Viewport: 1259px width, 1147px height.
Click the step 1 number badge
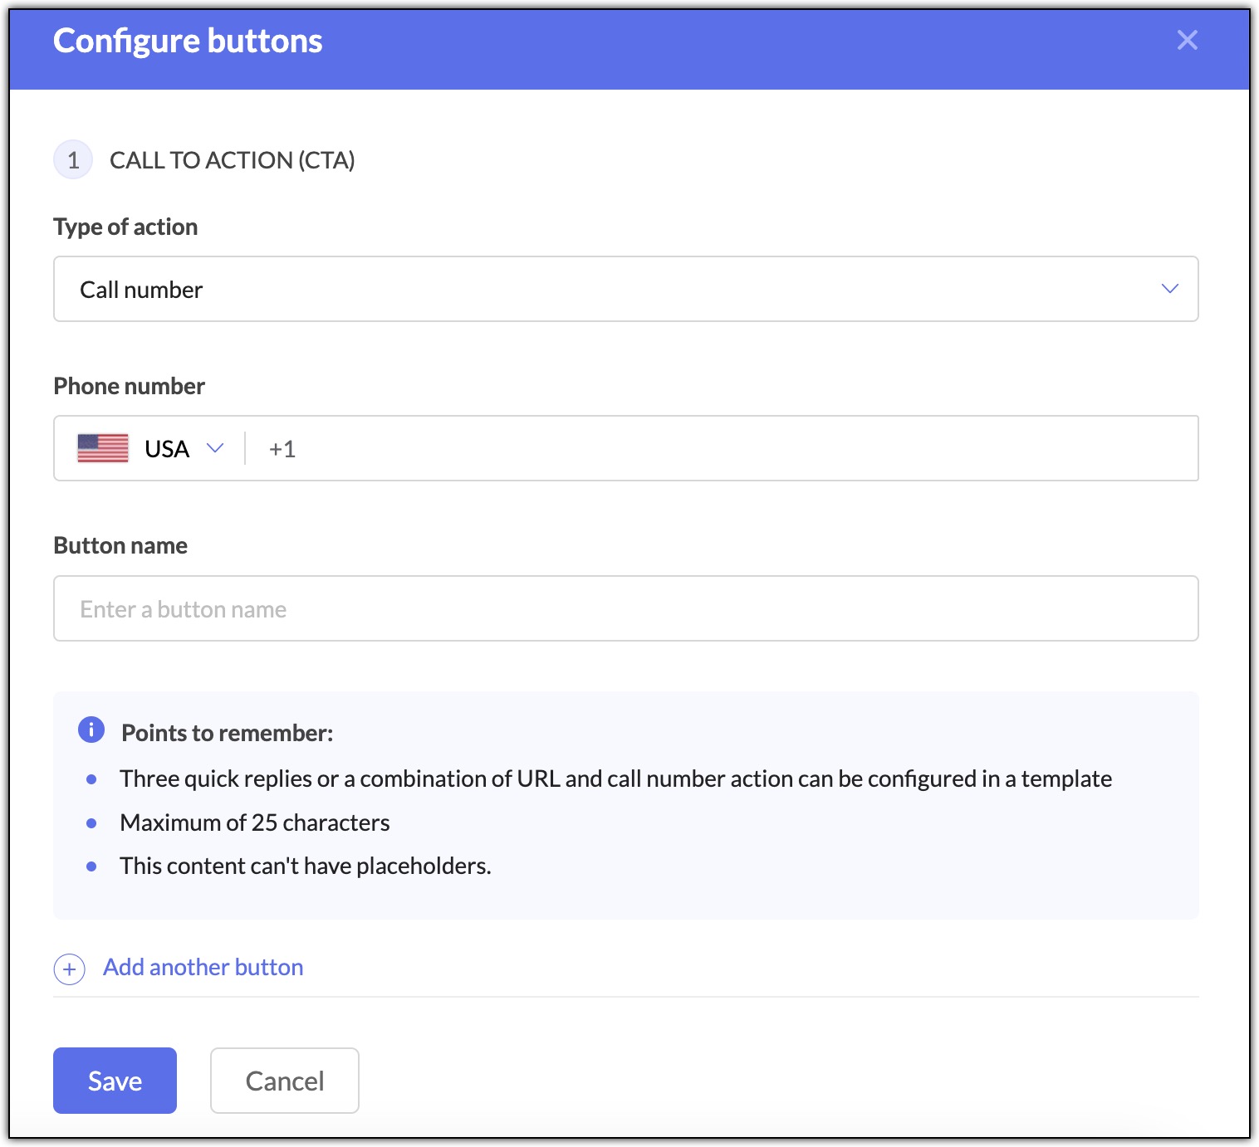click(73, 159)
